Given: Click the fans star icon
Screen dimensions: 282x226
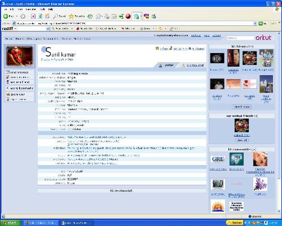Looking at the screenshot, I should pos(157,49).
